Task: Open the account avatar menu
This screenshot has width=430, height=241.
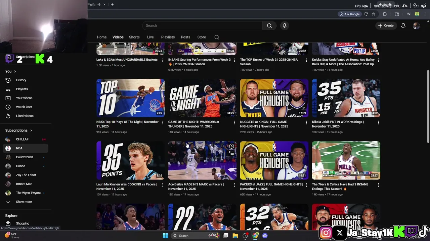Action: click(x=416, y=25)
